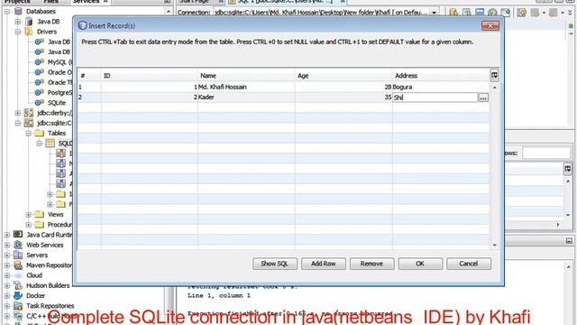Click the Address input field containing Shi
The height and width of the screenshot is (325, 577).
pos(435,97)
